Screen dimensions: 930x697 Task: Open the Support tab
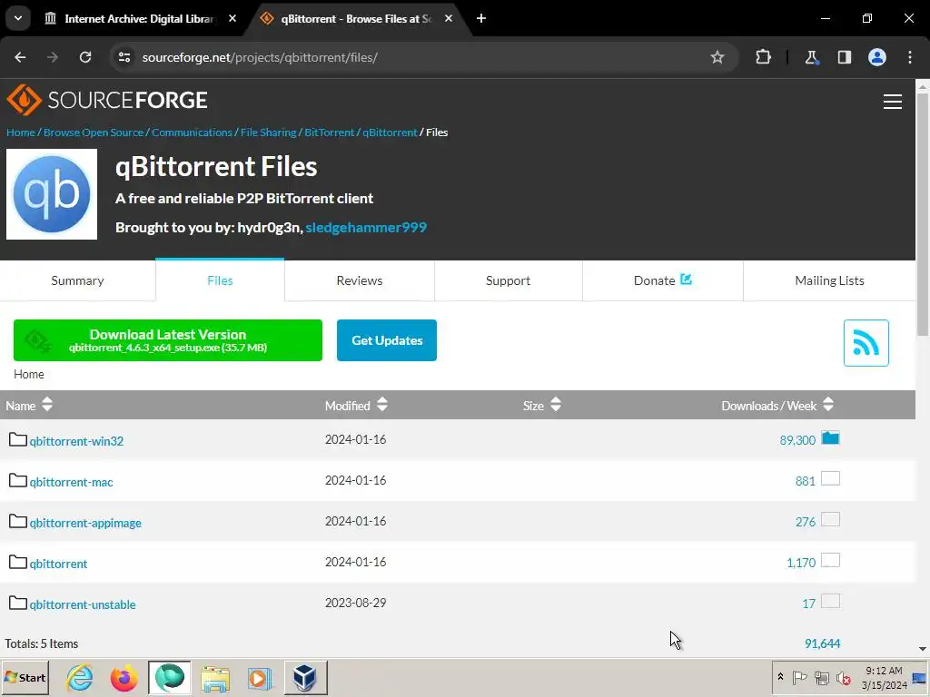(508, 280)
